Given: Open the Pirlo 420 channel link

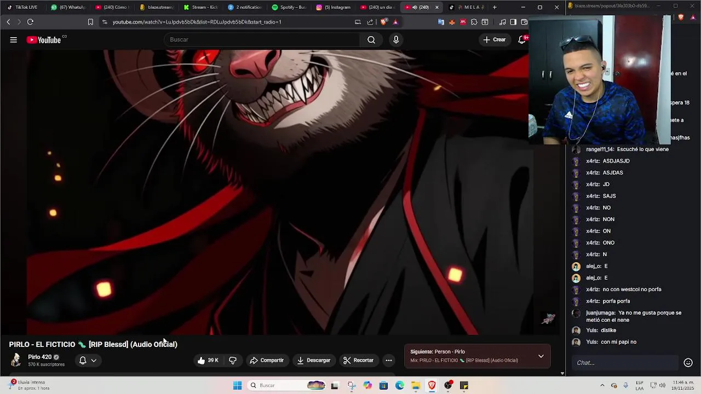Looking at the screenshot, I should 40,357.
